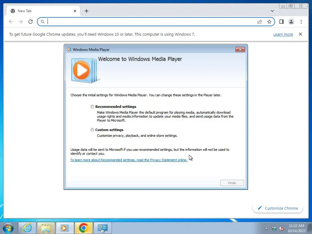Show hidden system tray icons
This screenshot has height=234, width=312.
[266, 228]
